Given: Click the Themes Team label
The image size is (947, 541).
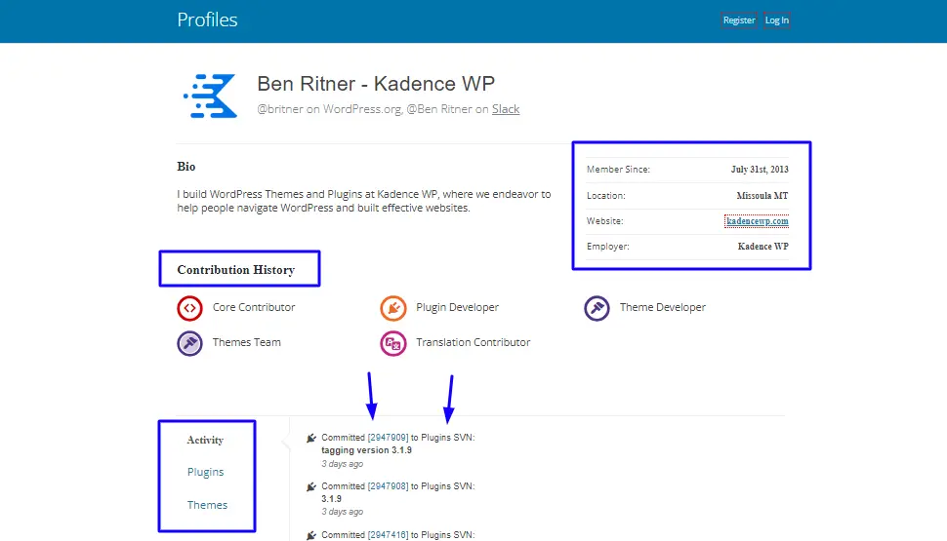Looking at the screenshot, I should click(246, 342).
